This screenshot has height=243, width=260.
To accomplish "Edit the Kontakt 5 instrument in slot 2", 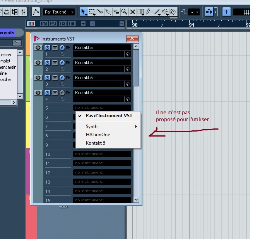I will tap(62, 63).
